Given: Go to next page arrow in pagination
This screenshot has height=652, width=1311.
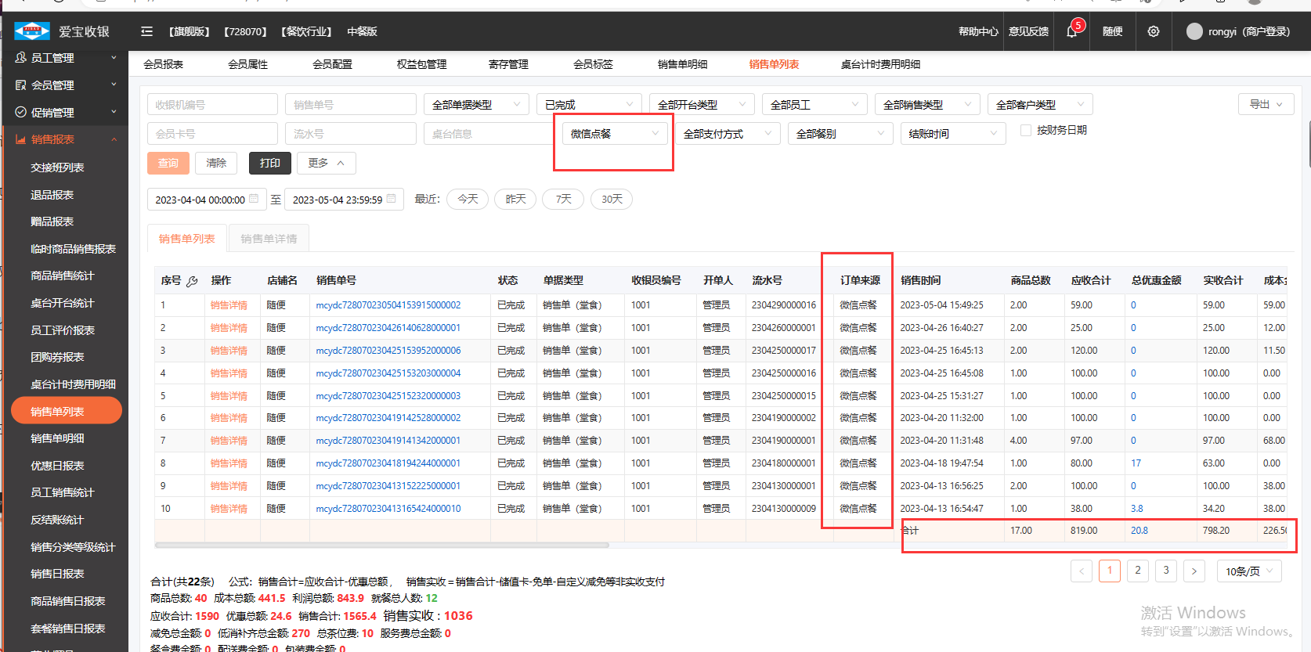Looking at the screenshot, I should [x=1194, y=571].
